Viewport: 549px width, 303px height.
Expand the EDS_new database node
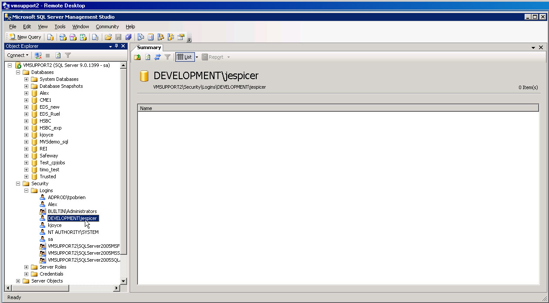point(26,107)
